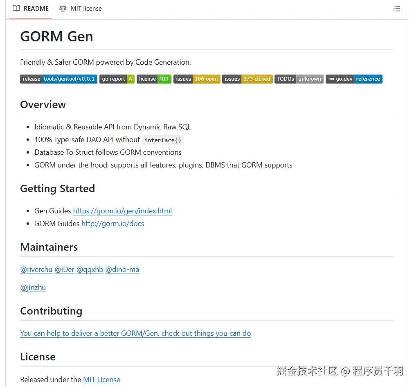This screenshot has height=387, width=414.
Task: Click the go report A badge
Action: tap(117, 79)
